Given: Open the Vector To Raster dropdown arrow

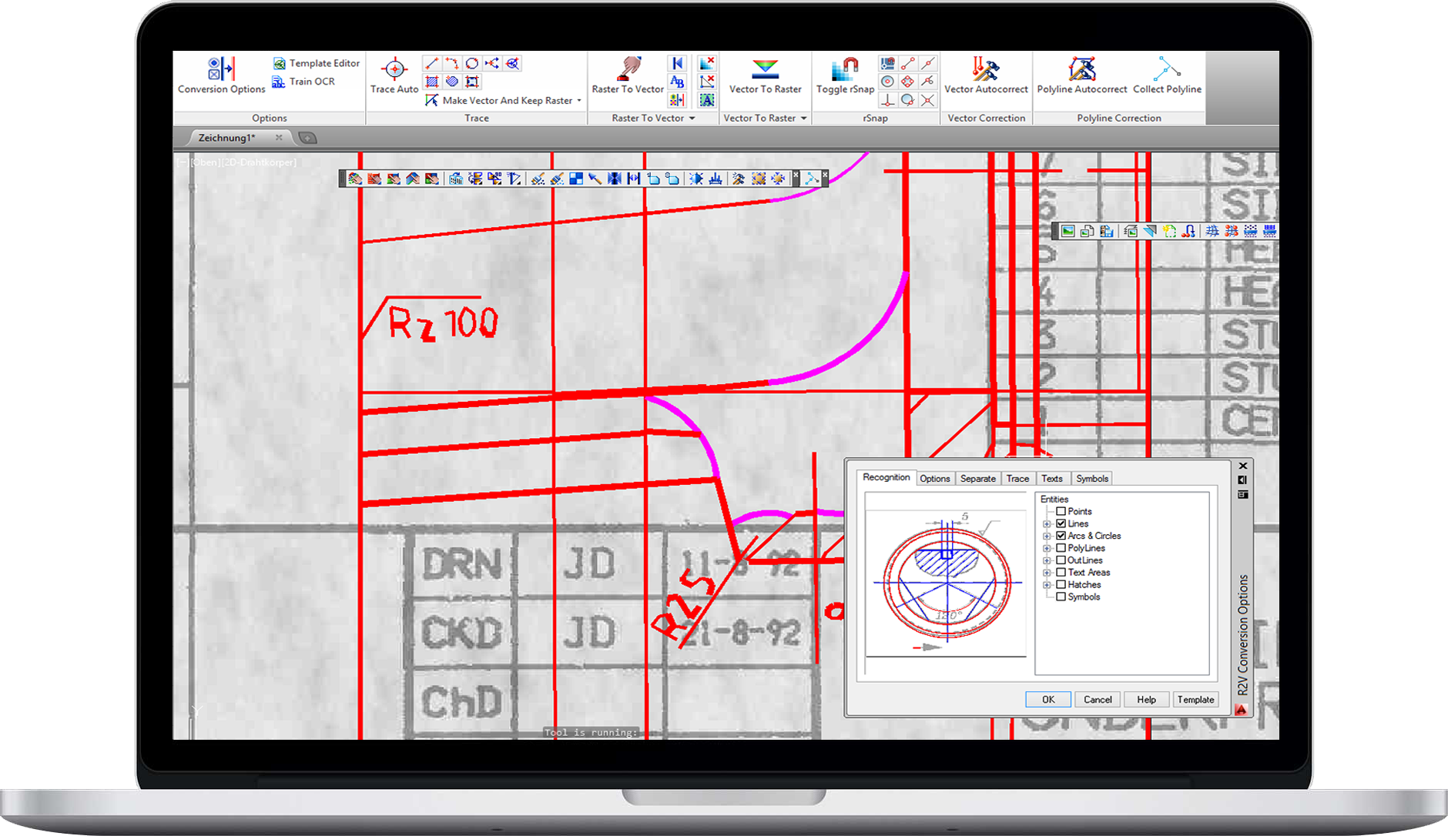Looking at the screenshot, I should point(803,118).
